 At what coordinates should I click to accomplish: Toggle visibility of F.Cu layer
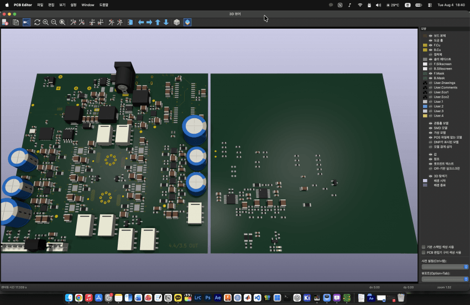(430, 45)
